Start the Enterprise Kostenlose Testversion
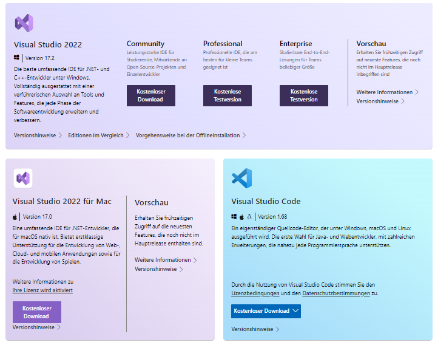Image resolution: width=435 pixels, height=345 pixels. 304,95
